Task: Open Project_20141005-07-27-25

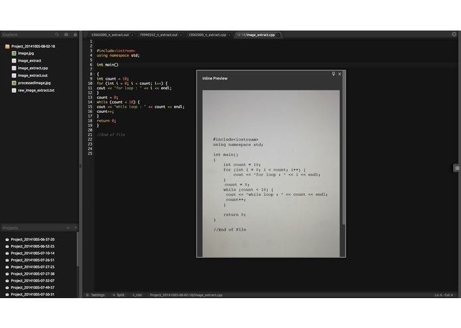Action: pos(33,267)
